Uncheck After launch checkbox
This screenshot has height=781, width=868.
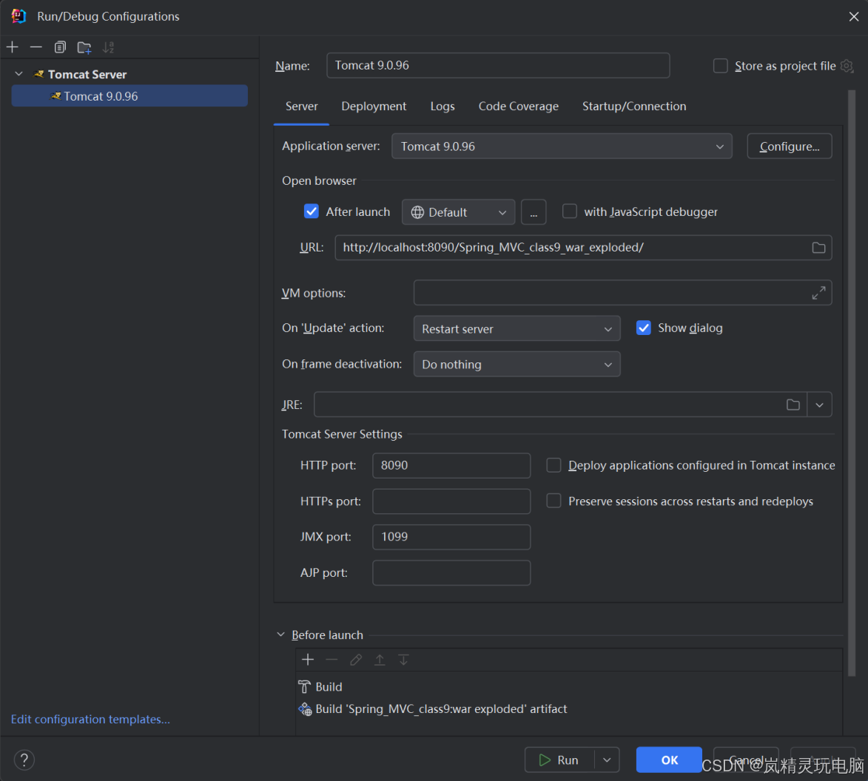[311, 212]
